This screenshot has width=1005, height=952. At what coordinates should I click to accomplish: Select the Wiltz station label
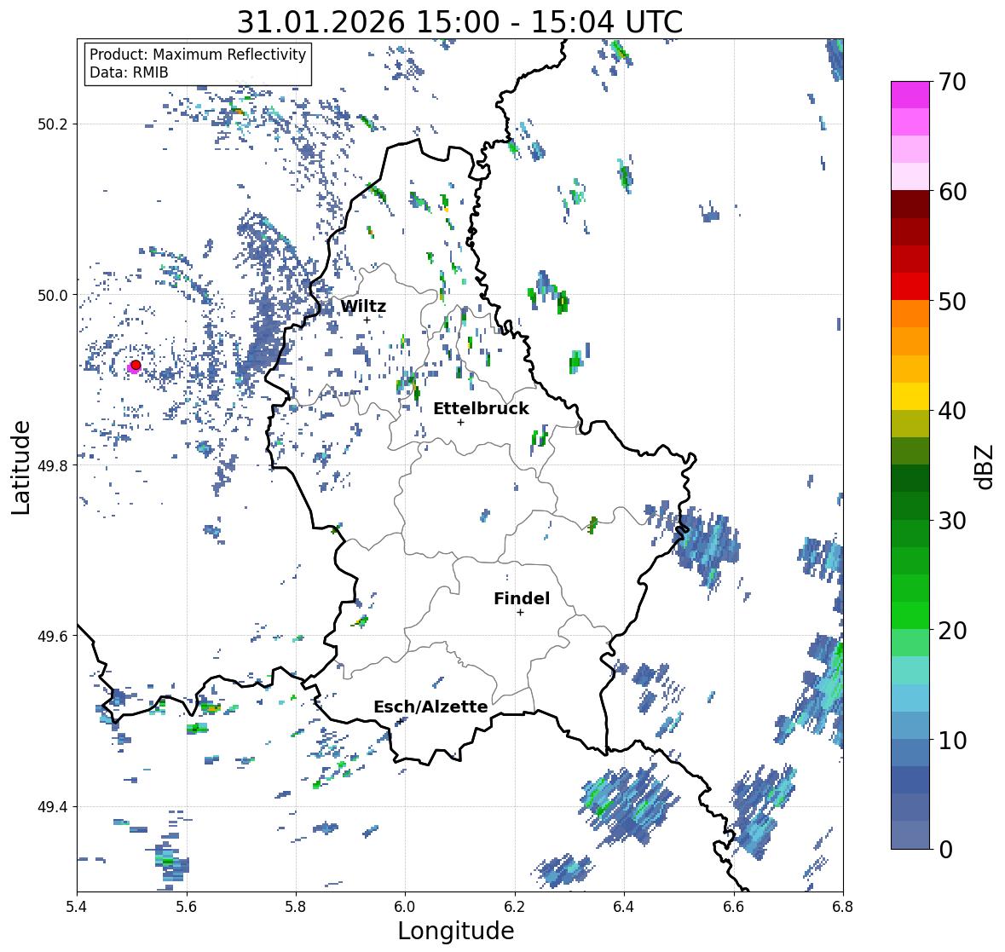363,306
